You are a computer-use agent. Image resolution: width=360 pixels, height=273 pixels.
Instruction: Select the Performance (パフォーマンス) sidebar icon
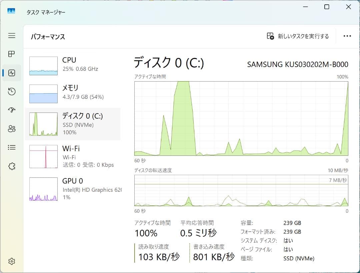[11, 73]
